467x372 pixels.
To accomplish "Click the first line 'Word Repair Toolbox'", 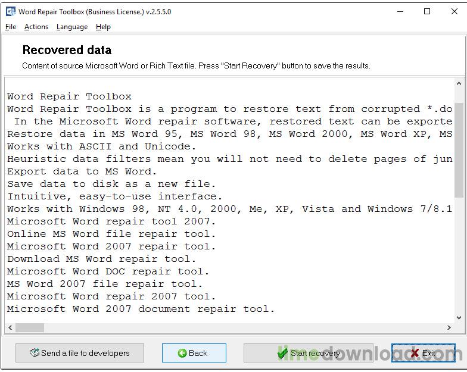I will click(x=69, y=96).
